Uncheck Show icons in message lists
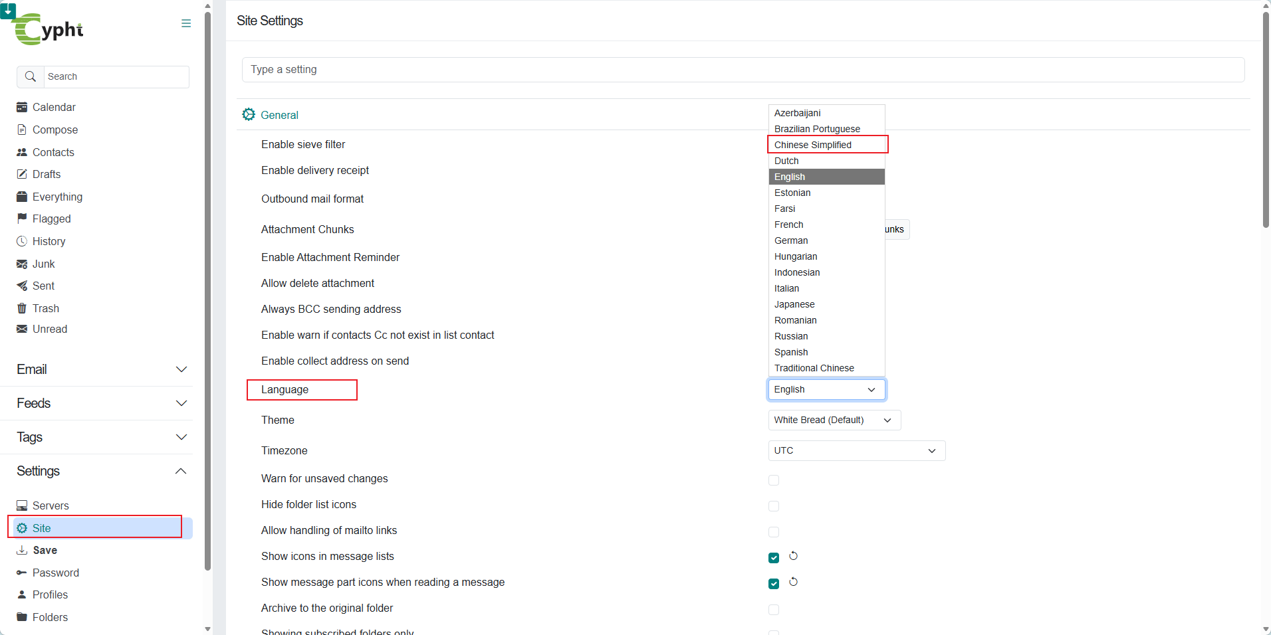The width and height of the screenshot is (1271, 635). (774, 557)
